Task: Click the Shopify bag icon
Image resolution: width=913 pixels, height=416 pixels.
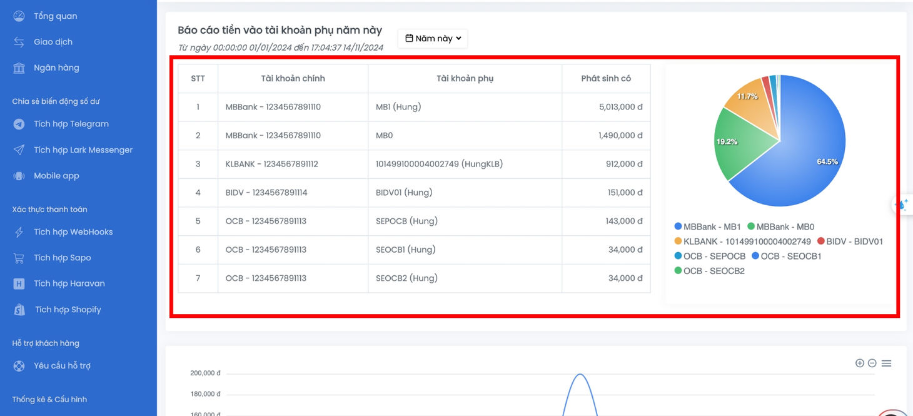Action: tap(19, 310)
